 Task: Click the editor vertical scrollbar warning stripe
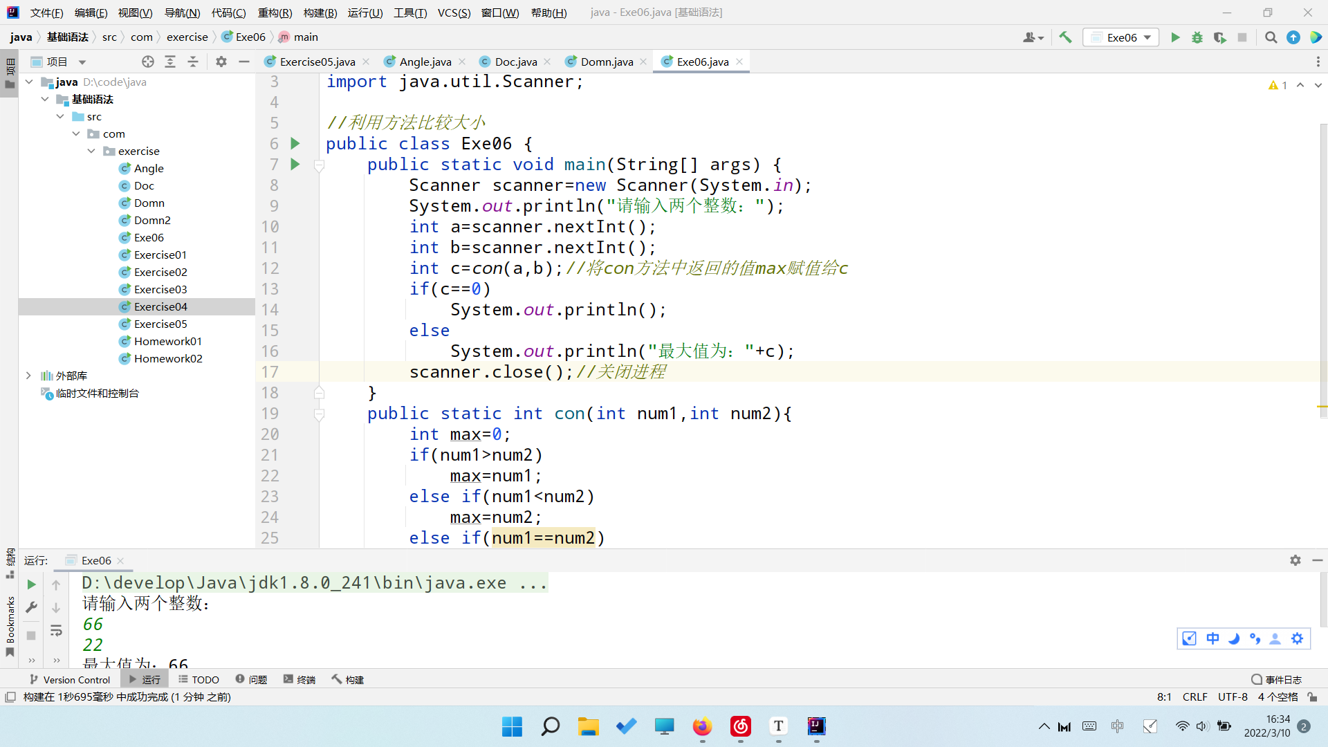click(1322, 407)
